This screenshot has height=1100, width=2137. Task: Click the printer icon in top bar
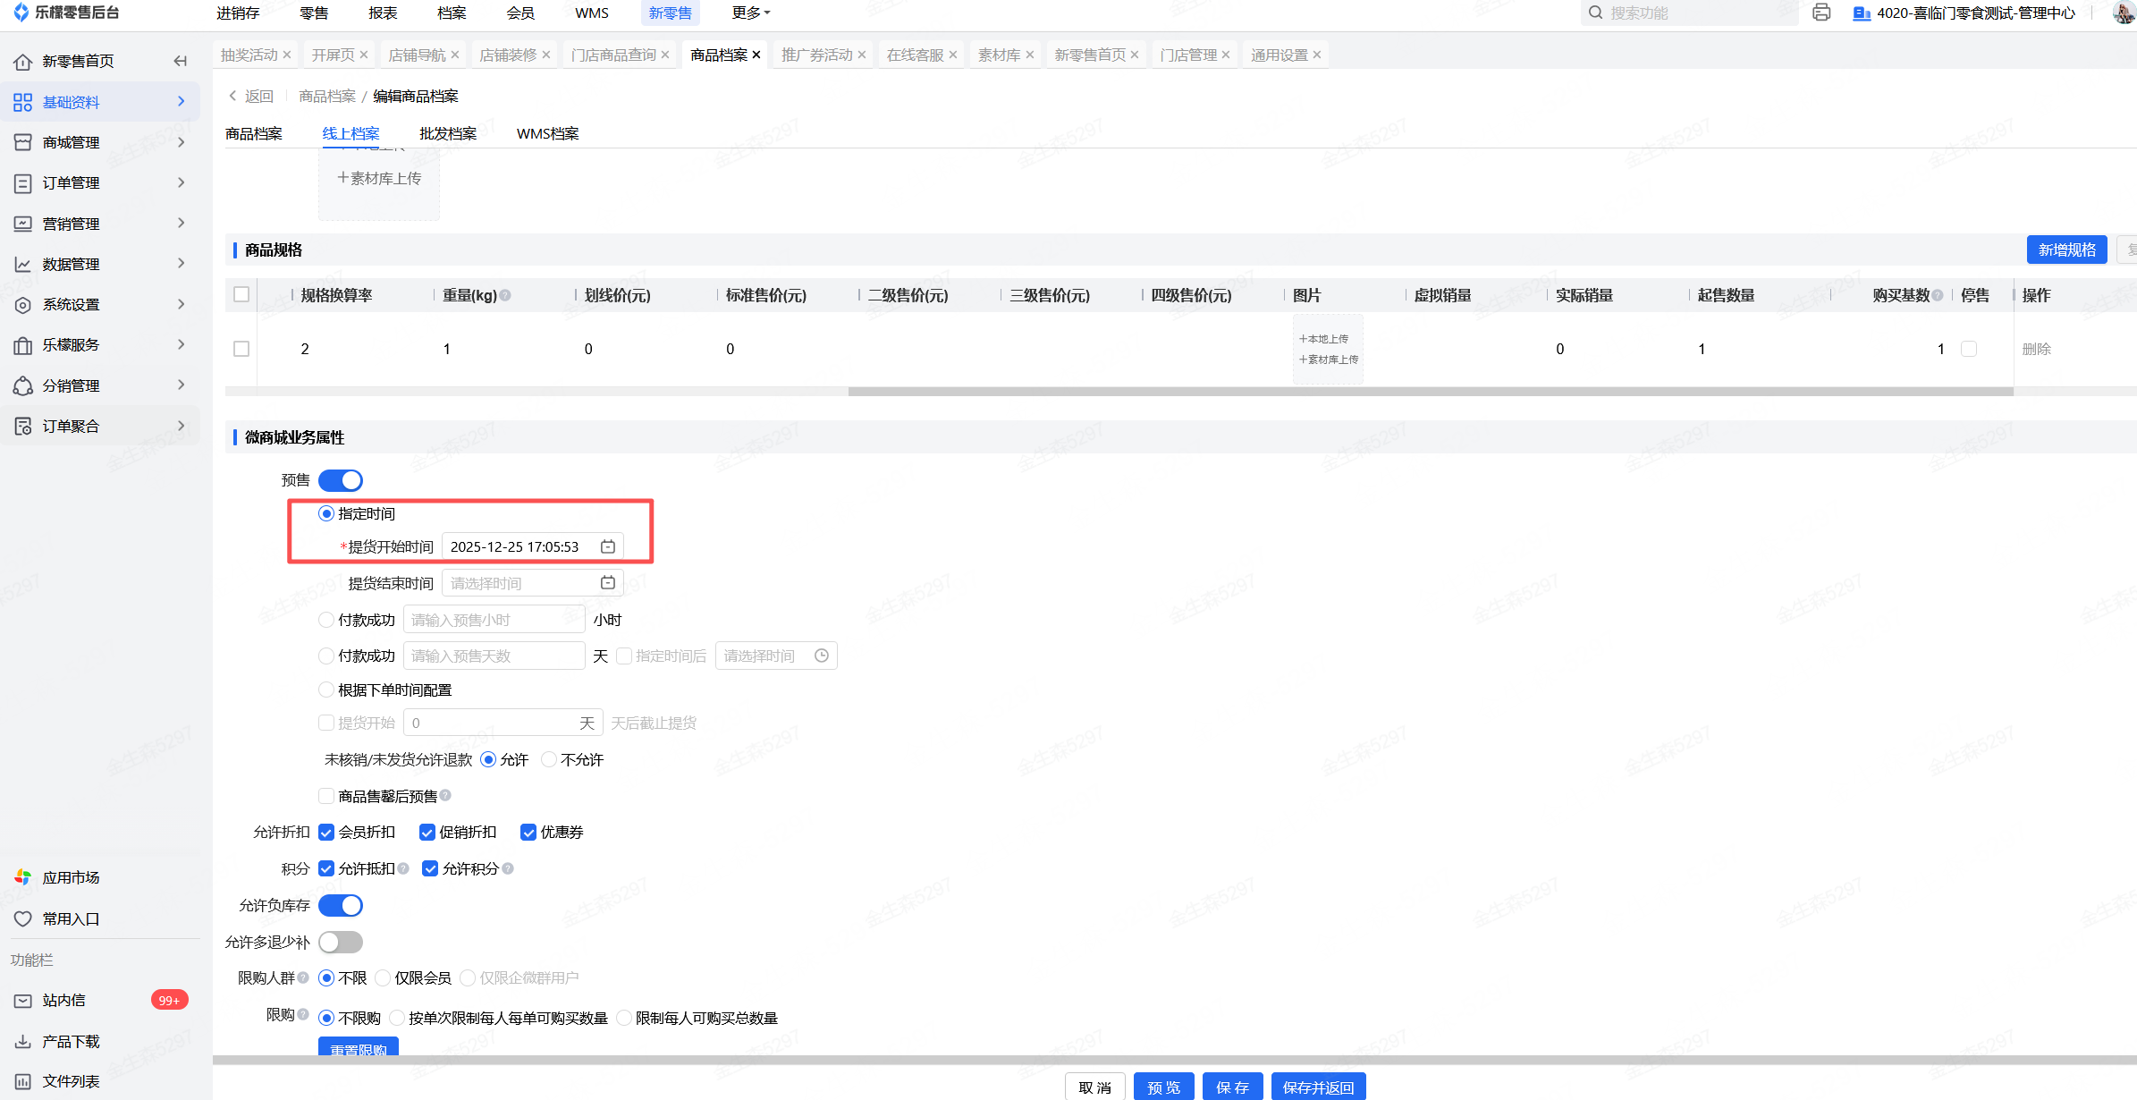point(1821,13)
